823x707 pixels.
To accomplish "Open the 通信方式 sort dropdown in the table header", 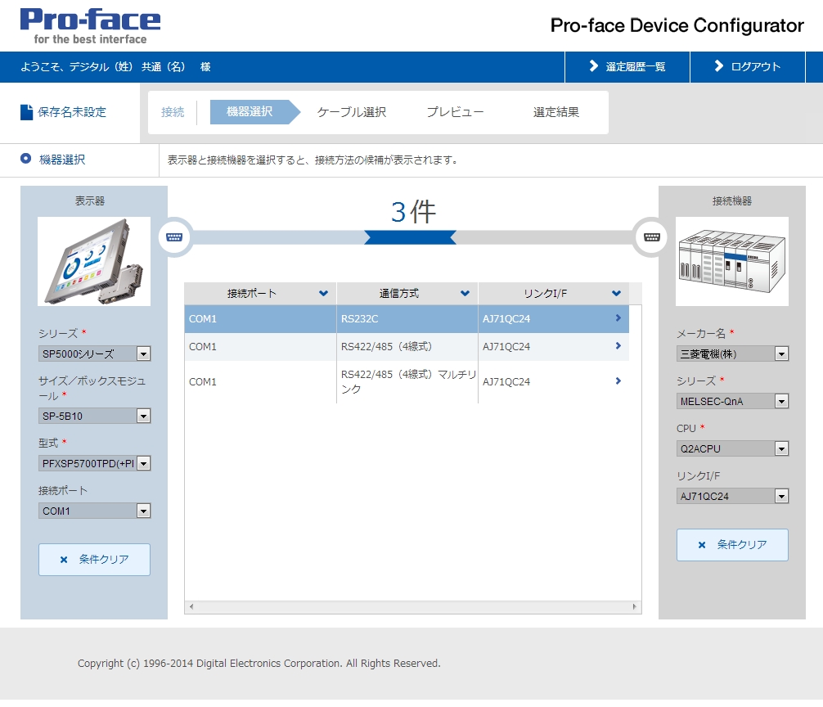I will (465, 293).
